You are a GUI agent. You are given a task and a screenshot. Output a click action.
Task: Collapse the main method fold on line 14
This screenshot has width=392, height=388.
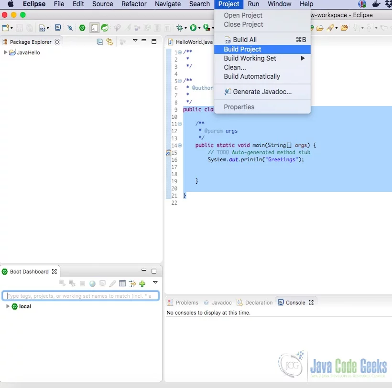(x=180, y=145)
